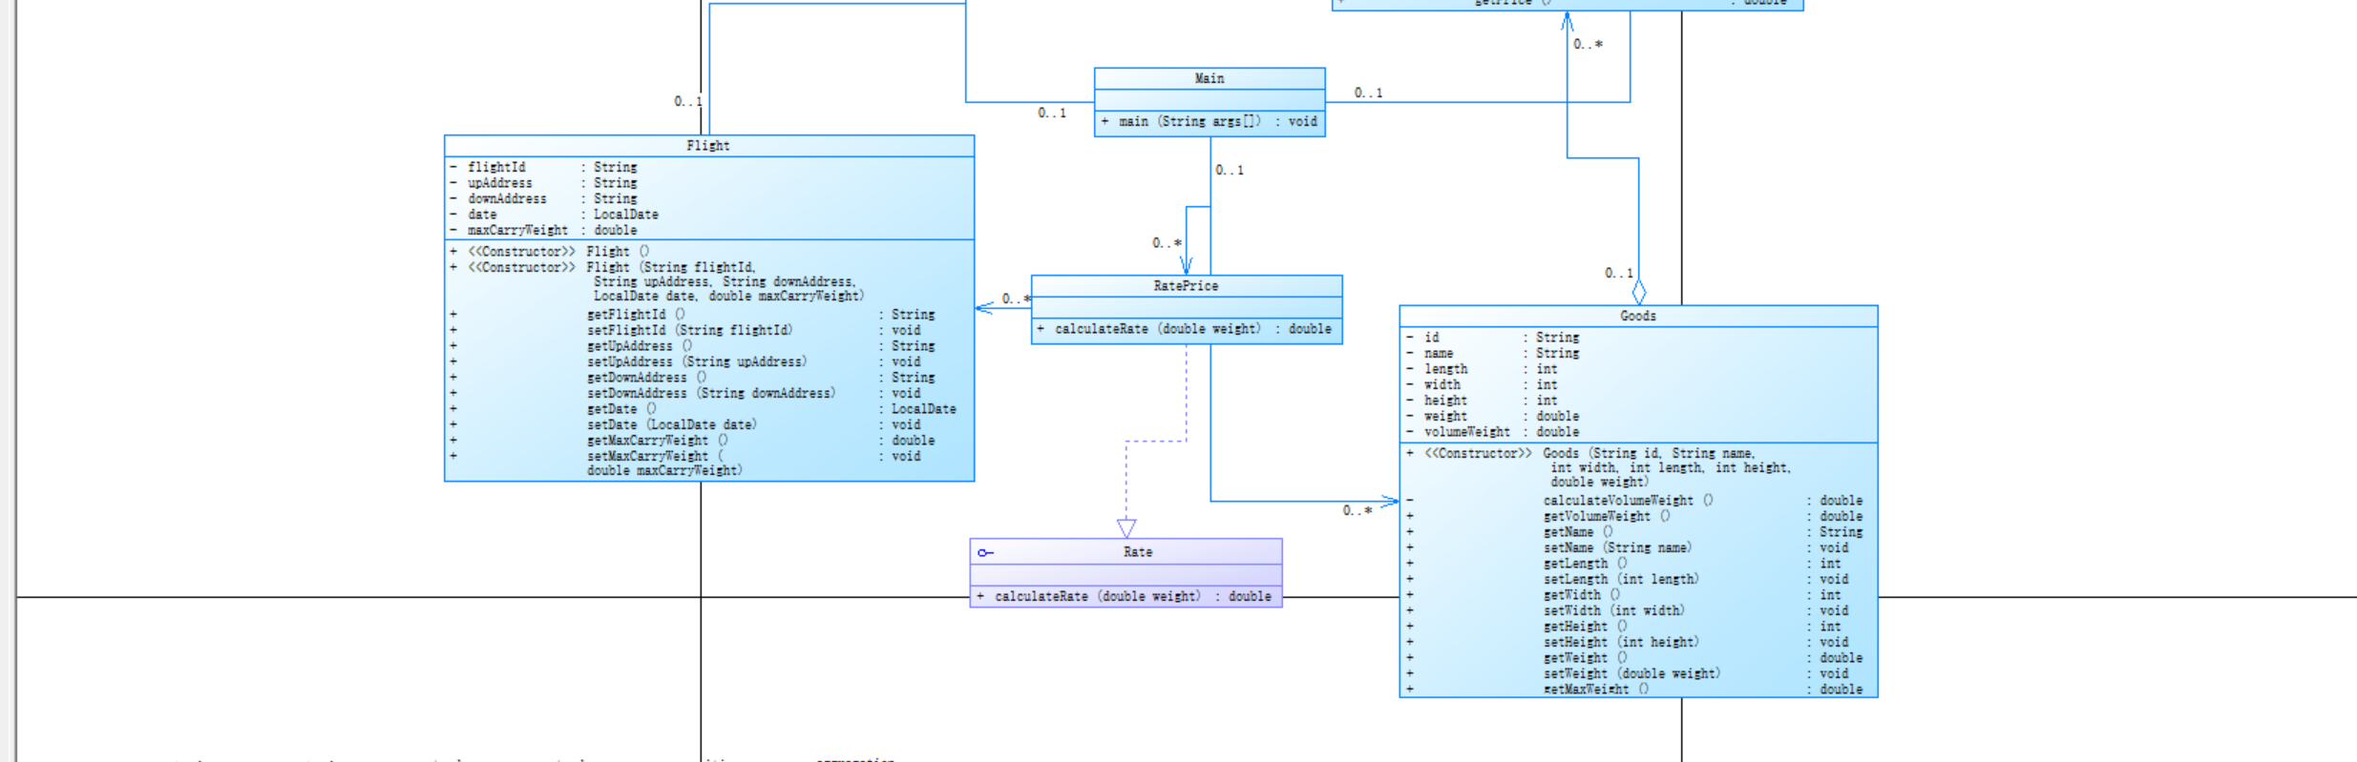This screenshot has height=762, width=2357.
Task: Click the downAddress attribute in Flight
Action: point(543,198)
